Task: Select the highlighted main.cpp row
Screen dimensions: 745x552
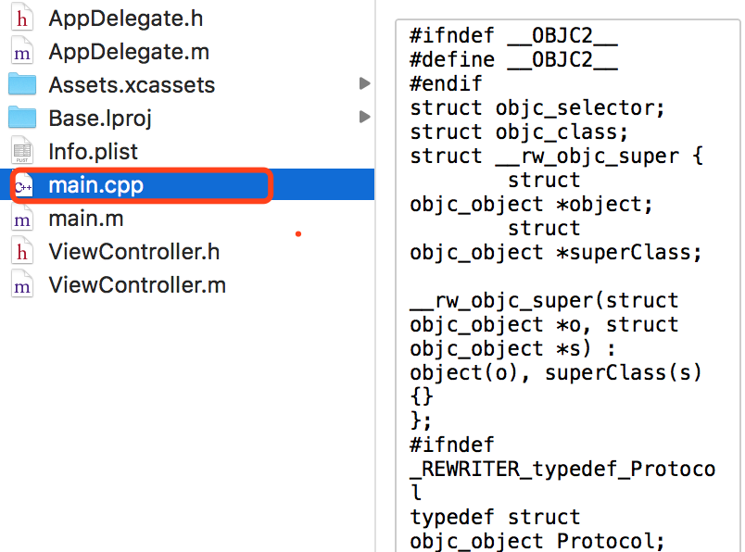Action: click(x=187, y=185)
